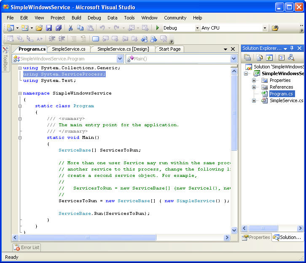306x263 pixels.
Task: Open the Debug configuration dropdown
Action: (197, 28)
